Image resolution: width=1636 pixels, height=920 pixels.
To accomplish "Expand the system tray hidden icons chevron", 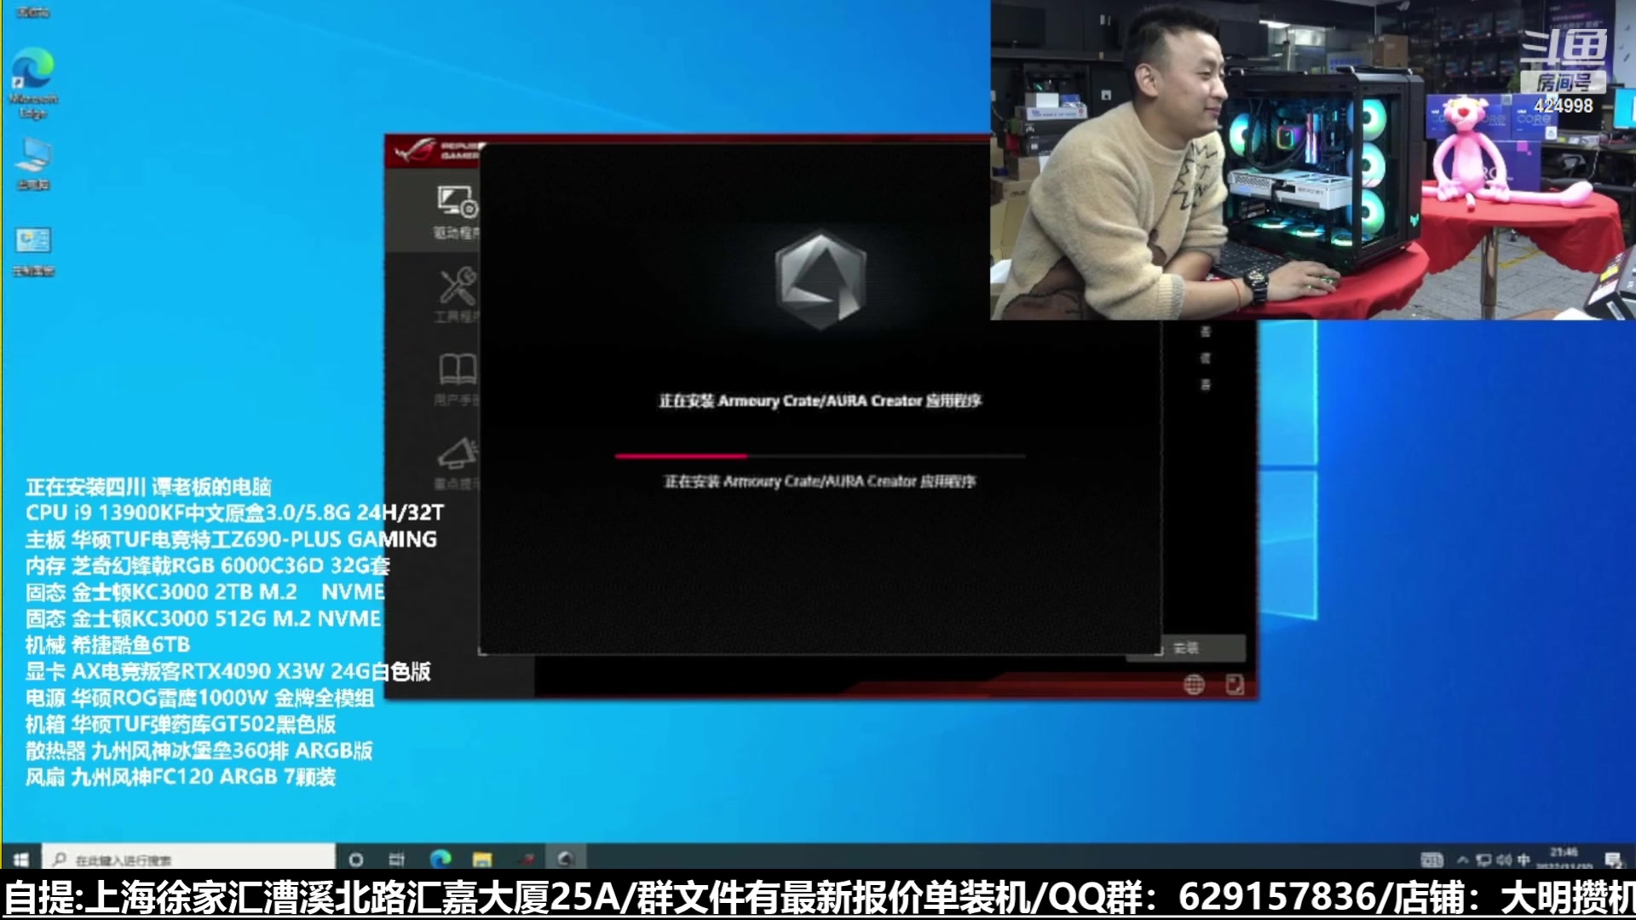I will click(1462, 860).
